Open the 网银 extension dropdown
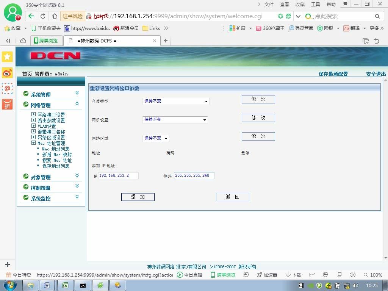The height and width of the screenshot is (291, 388). pos(338,28)
